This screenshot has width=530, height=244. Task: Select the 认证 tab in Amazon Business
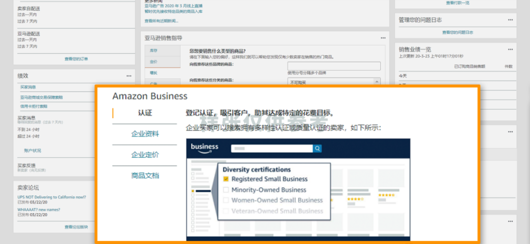click(145, 113)
